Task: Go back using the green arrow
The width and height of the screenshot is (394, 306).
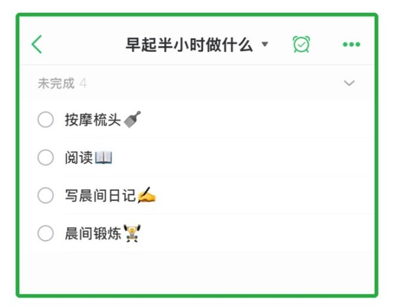Action: 37,44
